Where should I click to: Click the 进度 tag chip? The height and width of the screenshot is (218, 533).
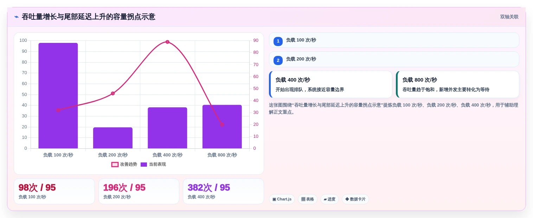329,199
